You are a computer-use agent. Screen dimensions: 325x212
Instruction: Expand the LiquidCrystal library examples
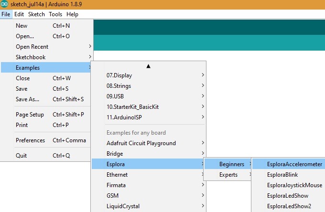(149, 206)
